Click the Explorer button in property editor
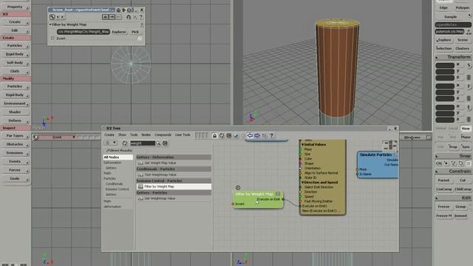 [119, 32]
